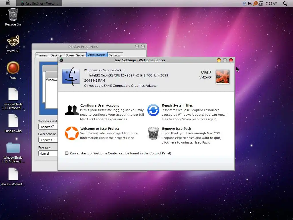
Task: Select the Appearance tab
Action: 97,55
